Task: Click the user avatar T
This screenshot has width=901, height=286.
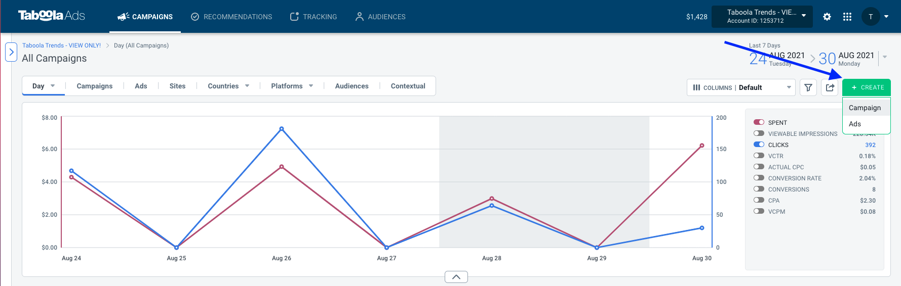Action: [x=871, y=17]
